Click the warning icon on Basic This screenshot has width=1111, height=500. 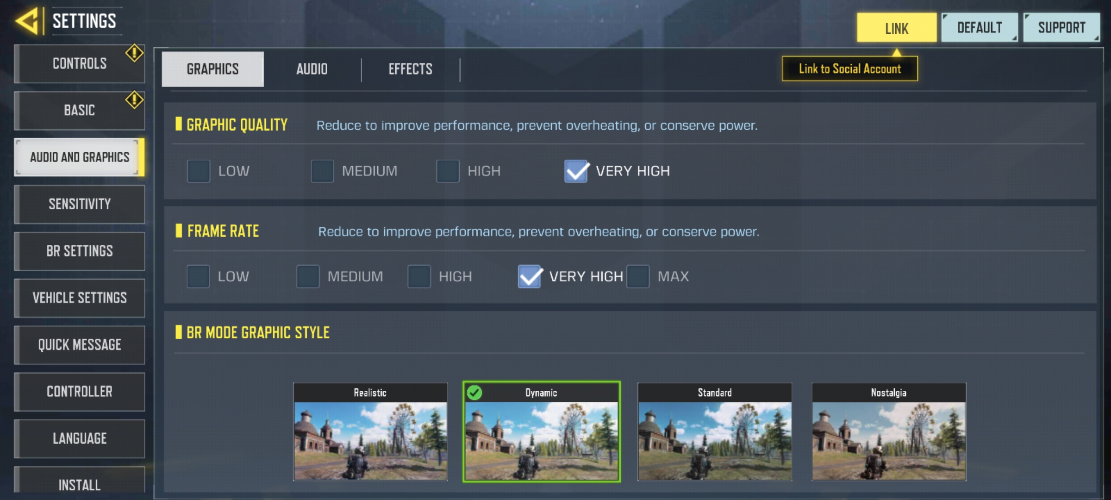click(134, 100)
